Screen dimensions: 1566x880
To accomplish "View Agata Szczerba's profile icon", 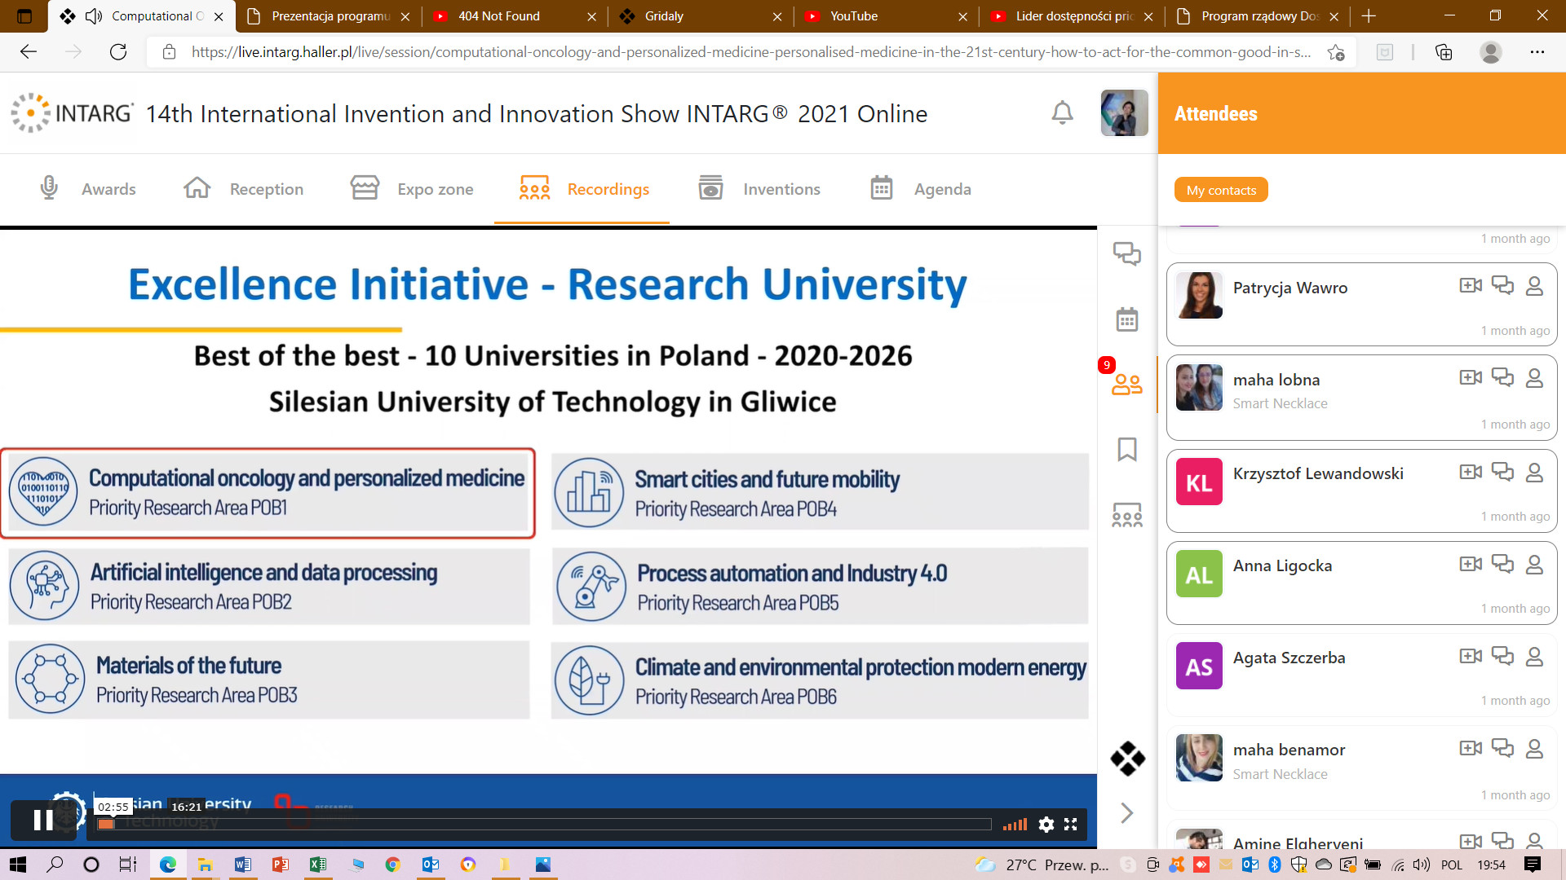I will [1534, 657].
